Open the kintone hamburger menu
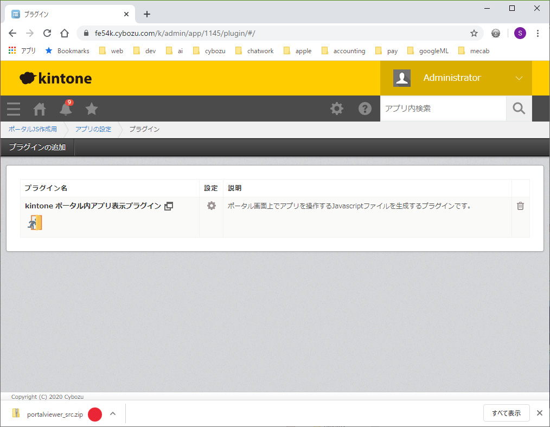Image resolution: width=550 pixels, height=427 pixels. pyautogui.click(x=14, y=109)
